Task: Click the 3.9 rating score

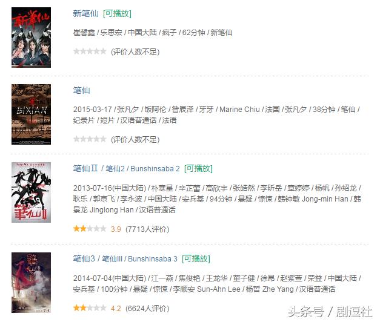Action: (x=116, y=229)
